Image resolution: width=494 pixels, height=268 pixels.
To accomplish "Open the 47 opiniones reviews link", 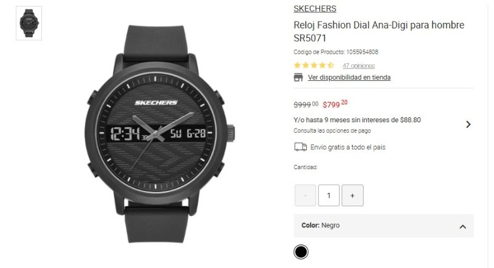I will tap(359, 65).
